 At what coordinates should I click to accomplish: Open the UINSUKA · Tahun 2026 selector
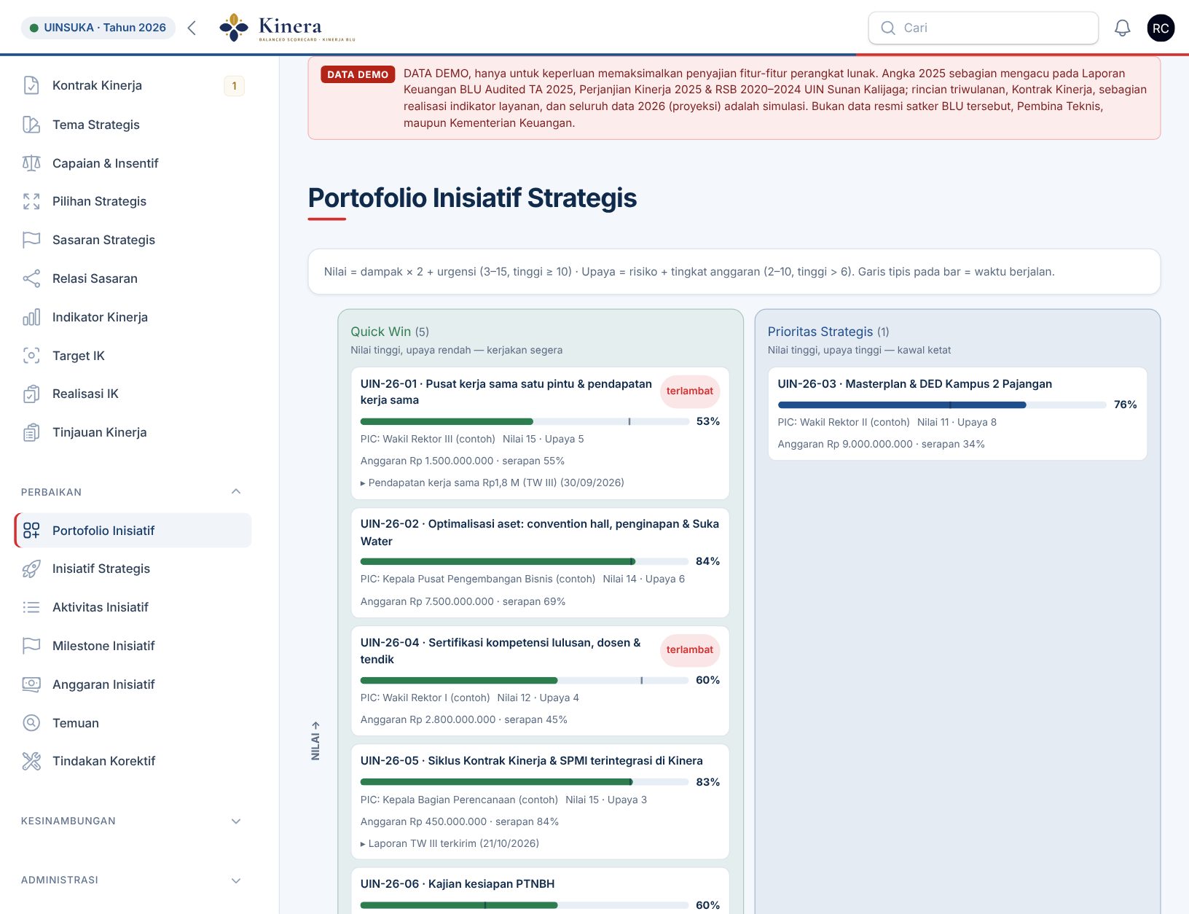point(98,28)
